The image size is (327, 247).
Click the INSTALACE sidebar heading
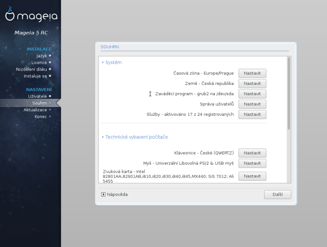pyautogui.click(x=39, y=49)
